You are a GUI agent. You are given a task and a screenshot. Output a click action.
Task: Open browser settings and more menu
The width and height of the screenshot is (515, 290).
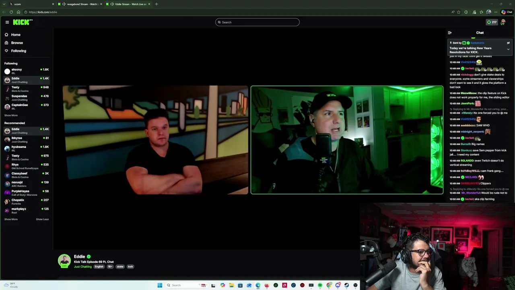(496, 12)
